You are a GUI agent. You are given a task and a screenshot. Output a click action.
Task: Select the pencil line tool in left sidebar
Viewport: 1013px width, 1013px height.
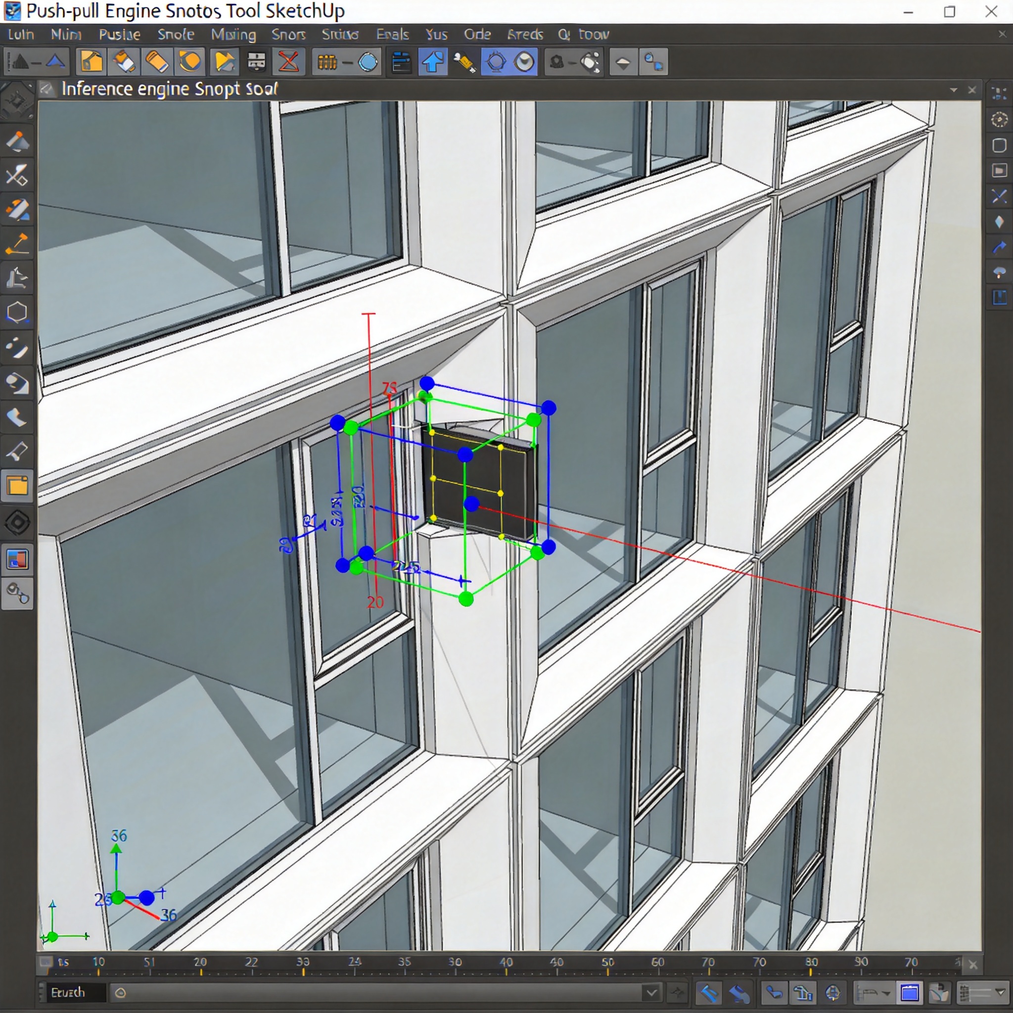pos(17,244)
